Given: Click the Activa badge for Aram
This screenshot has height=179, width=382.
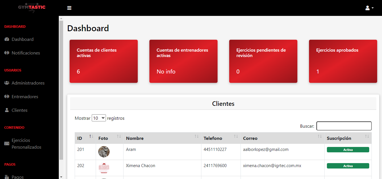Looking at the screenshot, I should pos(348,150).
